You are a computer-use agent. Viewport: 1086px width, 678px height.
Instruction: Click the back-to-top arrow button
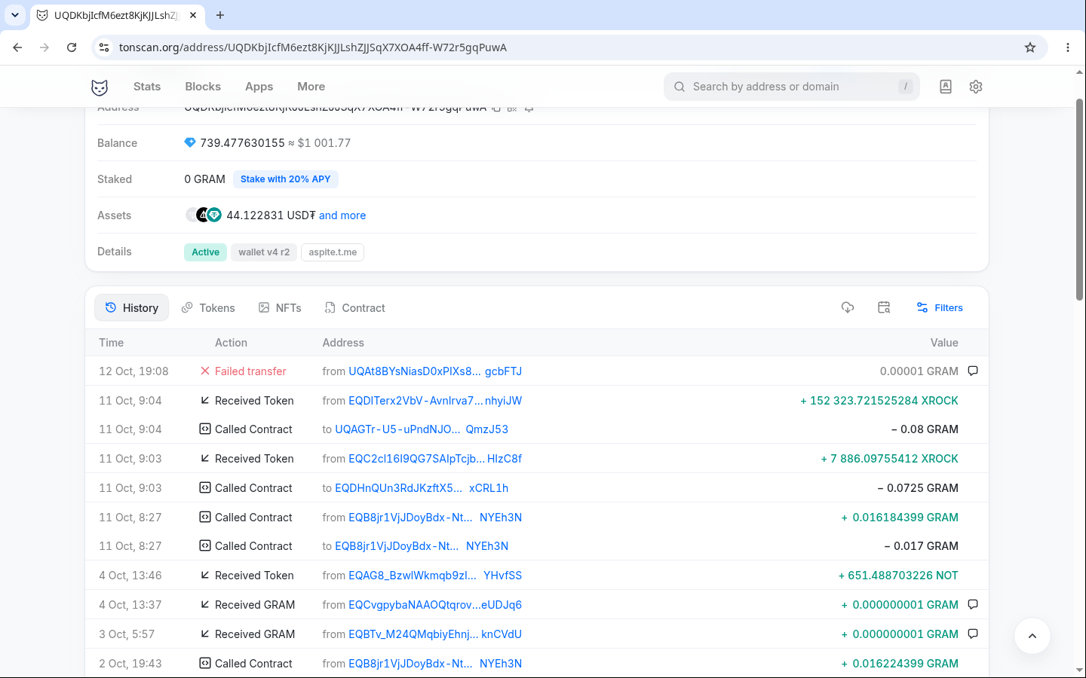[1032, 636]
